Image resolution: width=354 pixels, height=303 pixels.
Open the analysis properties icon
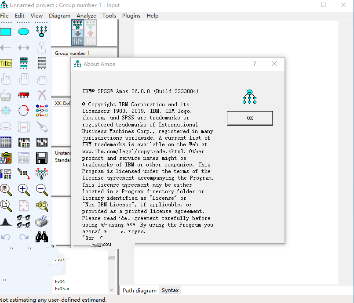point(23,142)
